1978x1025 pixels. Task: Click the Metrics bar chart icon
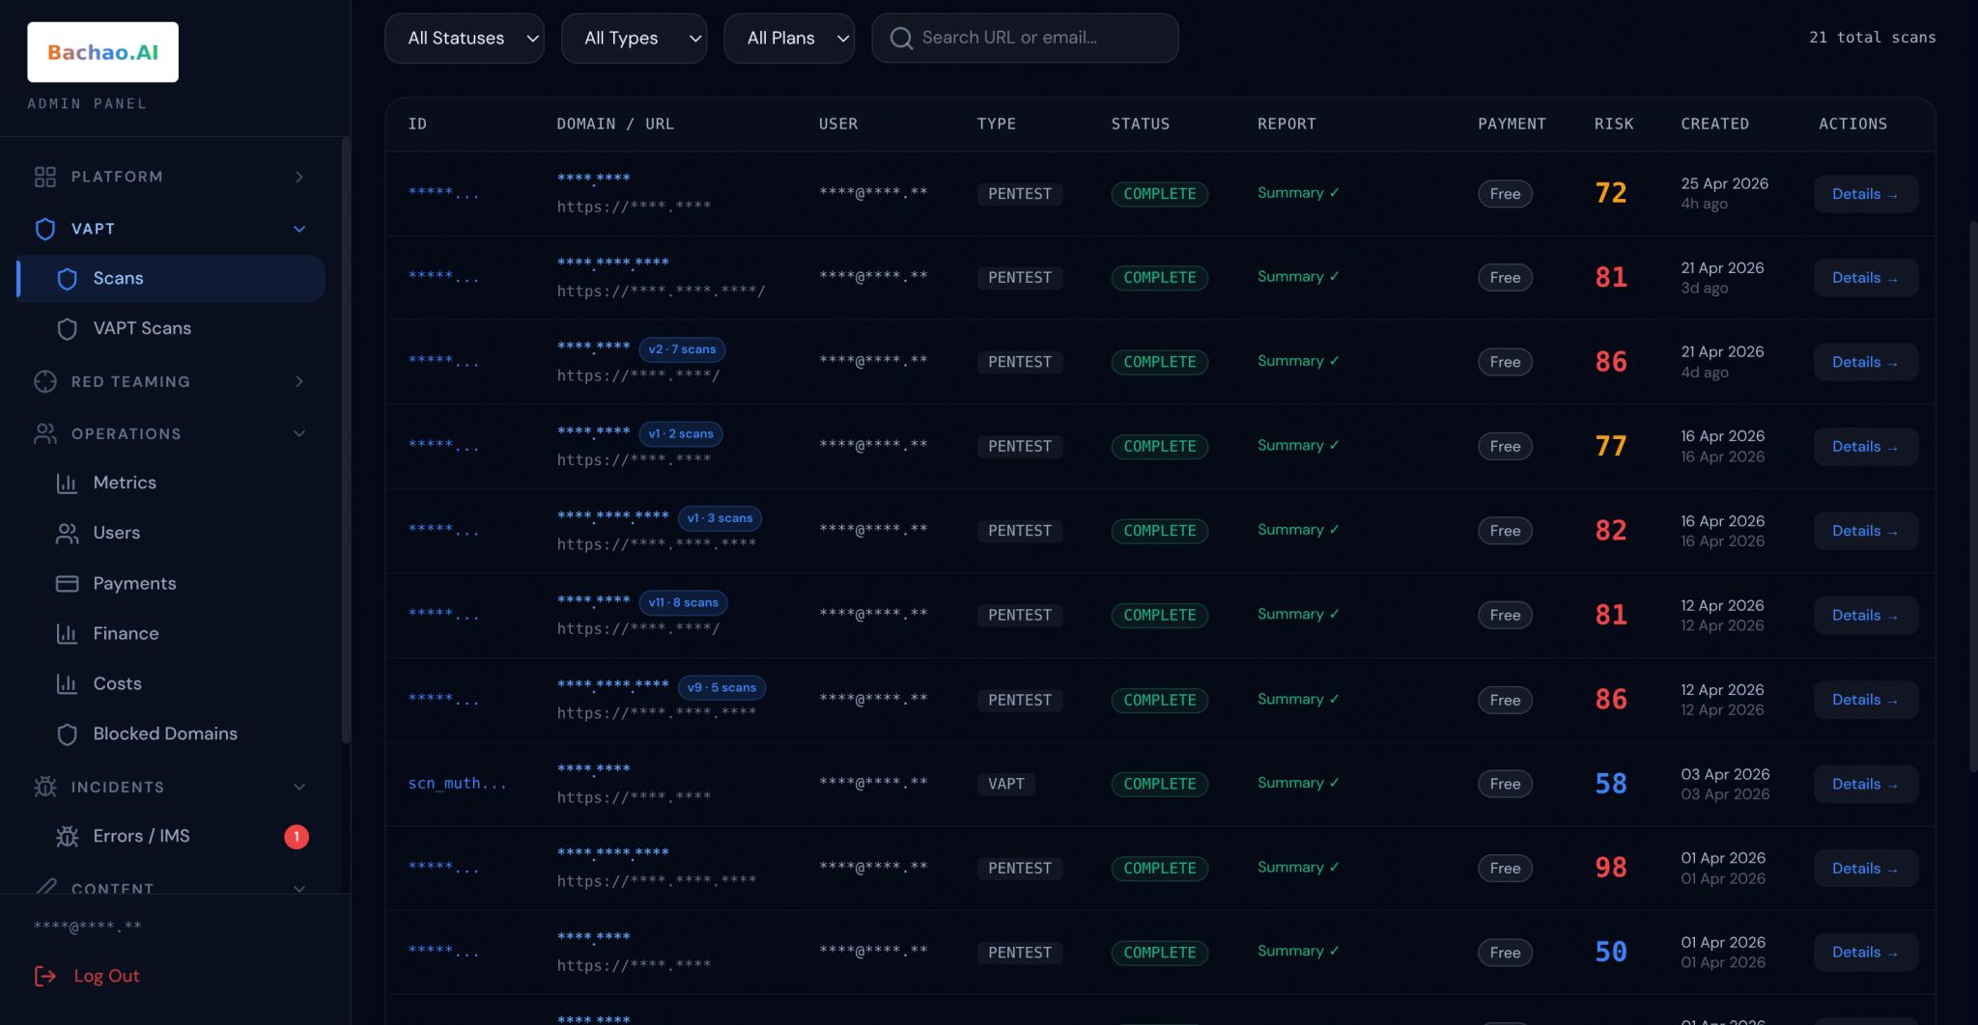pos(67,483)
